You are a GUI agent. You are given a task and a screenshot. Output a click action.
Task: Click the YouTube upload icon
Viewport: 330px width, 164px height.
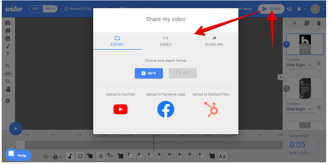tap(120, 110)
